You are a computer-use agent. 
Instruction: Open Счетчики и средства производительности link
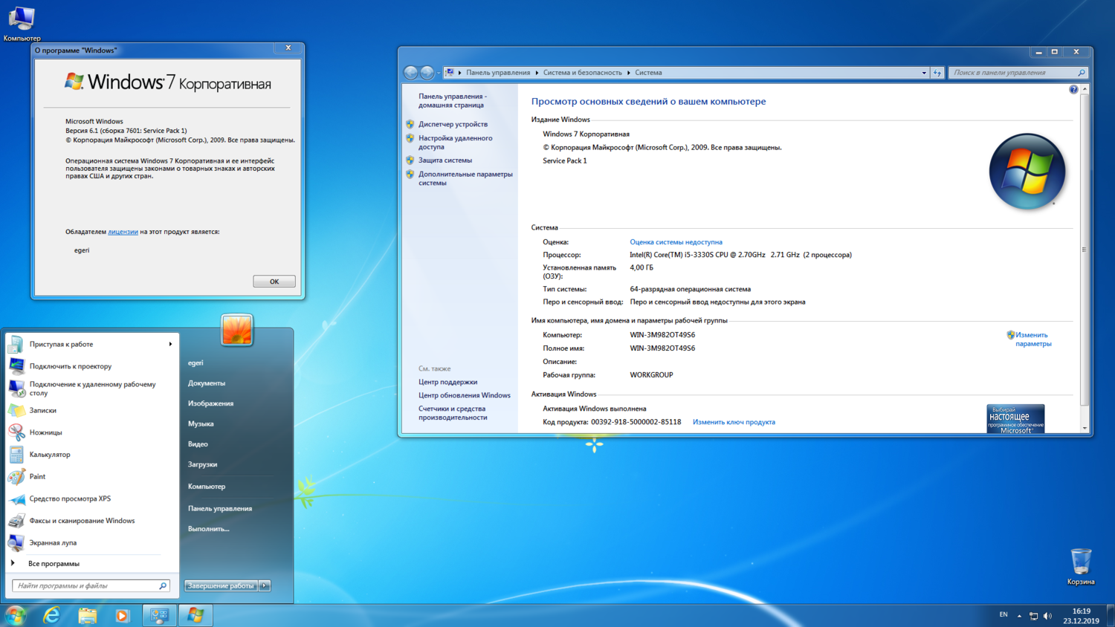coord(452,413)
